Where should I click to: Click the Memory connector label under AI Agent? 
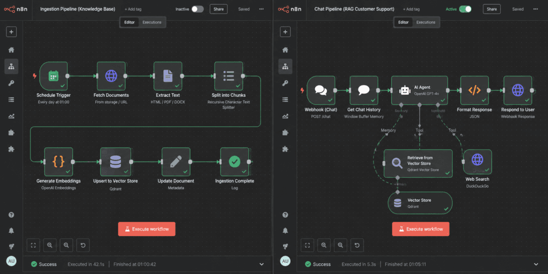point(389,131)
